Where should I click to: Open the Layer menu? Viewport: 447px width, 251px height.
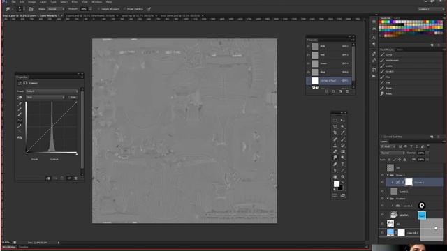coord(43,2)
